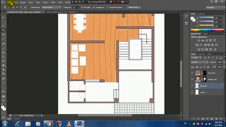The height and width of the screenshot is (127, 226).
Task: Select the Hand tool
Action: pos(4,96)
